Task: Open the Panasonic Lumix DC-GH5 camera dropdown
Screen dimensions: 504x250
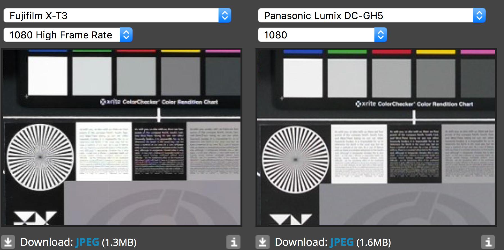Action: [x=372, y=15]
